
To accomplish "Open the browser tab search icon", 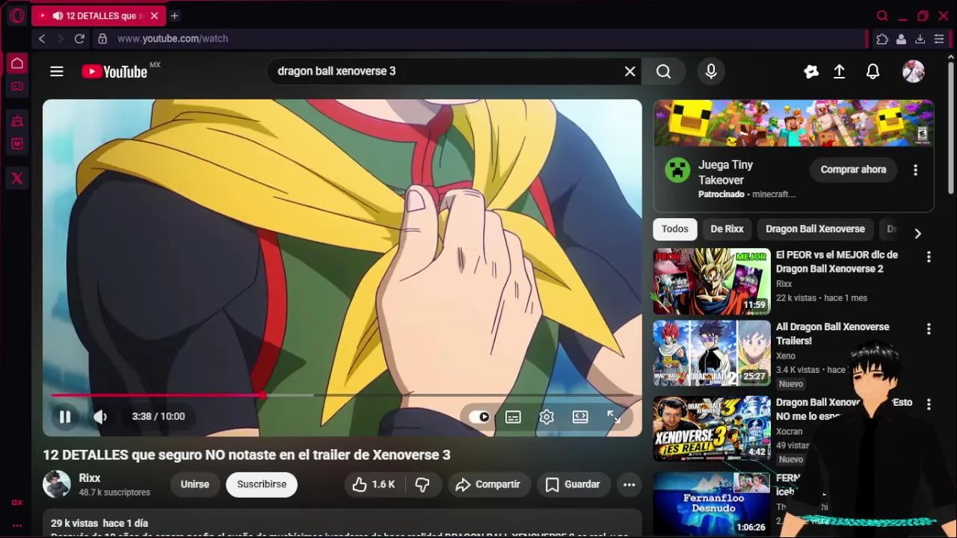I will [882, 16].
